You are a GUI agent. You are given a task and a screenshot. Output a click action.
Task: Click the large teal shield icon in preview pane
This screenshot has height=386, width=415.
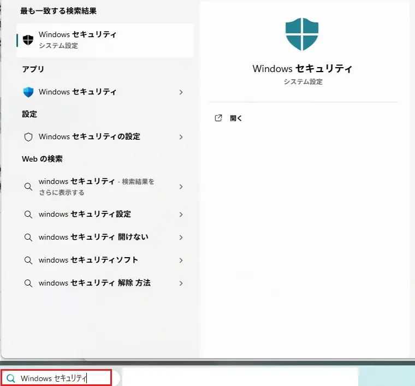point(302,34)
